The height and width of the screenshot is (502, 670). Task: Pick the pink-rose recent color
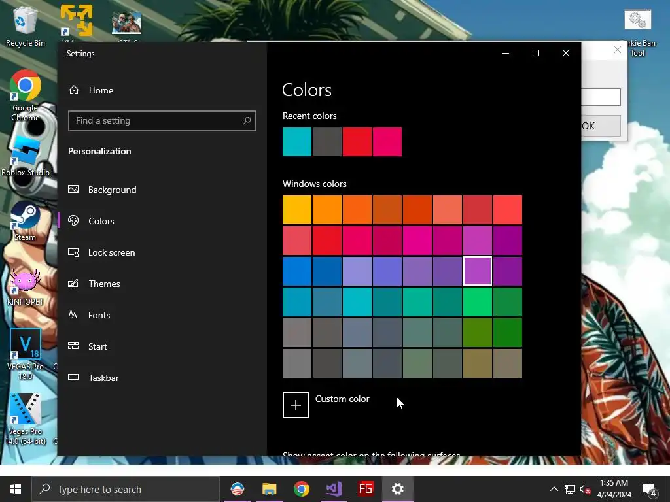point(387,142)
